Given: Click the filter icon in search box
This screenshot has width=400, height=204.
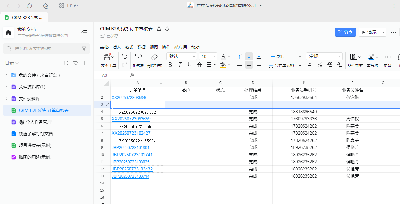Looking at the screenshot, I should coord(84,48).
